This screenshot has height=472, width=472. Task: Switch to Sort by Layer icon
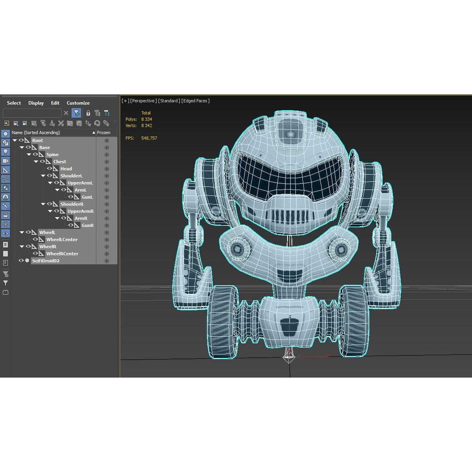(x=97, y=113)
